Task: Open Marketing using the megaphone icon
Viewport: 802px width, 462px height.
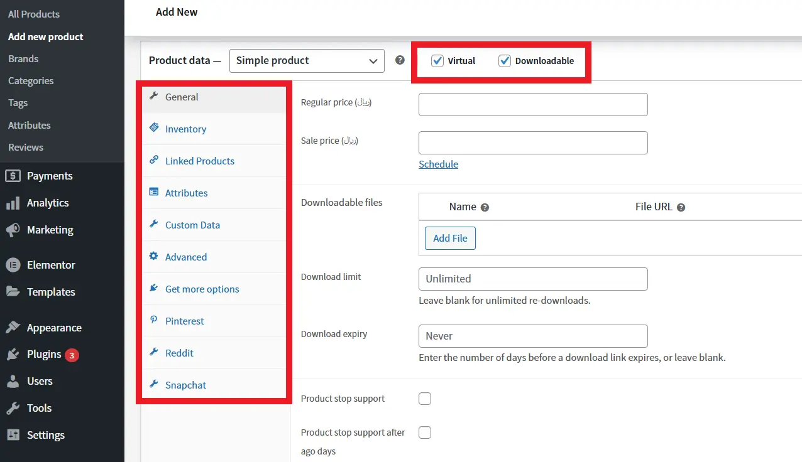Action: click(x=13, y=230)
